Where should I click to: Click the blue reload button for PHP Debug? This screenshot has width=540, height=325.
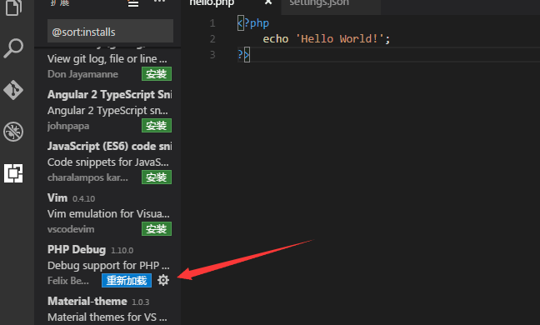point(127,281)
